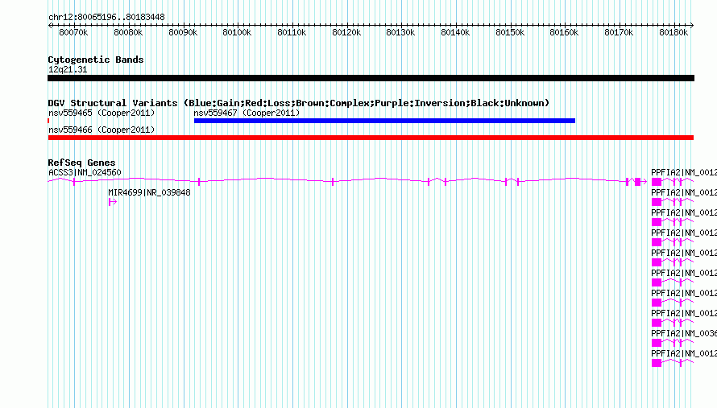Click the chr12:80065196..80183448 region label

tap(106, 17)
